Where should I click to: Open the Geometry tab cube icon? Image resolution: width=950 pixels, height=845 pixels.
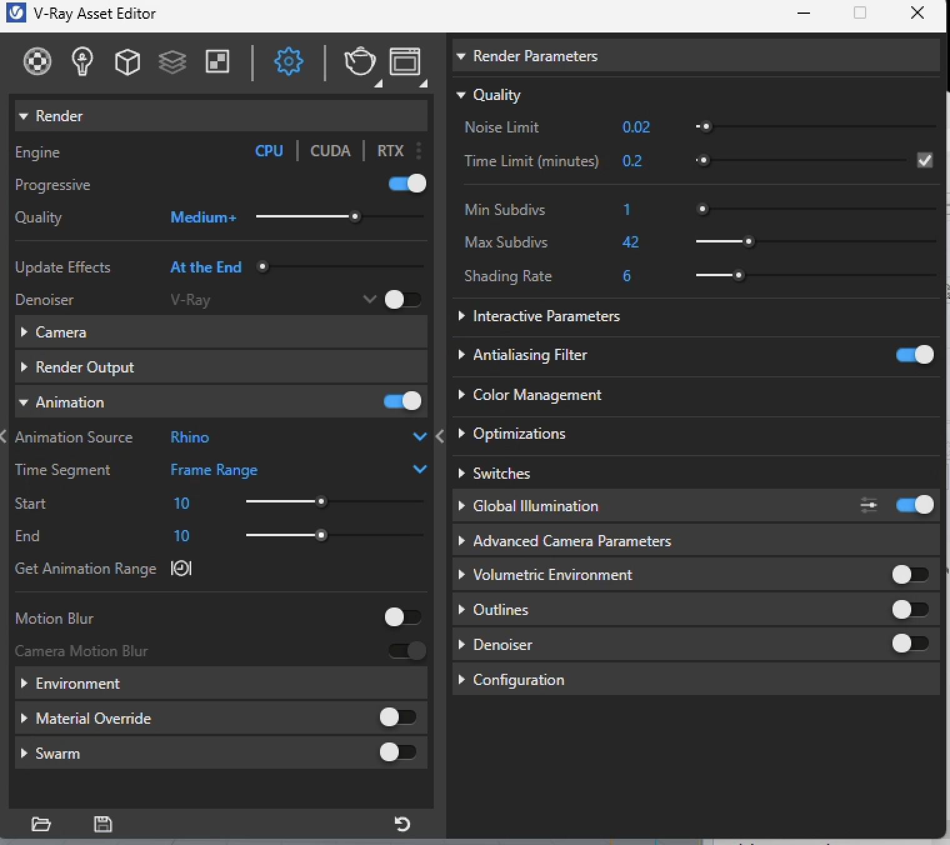pyautogui.click(x=127, y=62)
